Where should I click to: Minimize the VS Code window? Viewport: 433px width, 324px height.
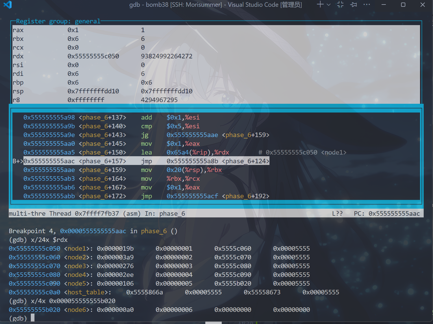pyautogui.click(x=384, y=5)
